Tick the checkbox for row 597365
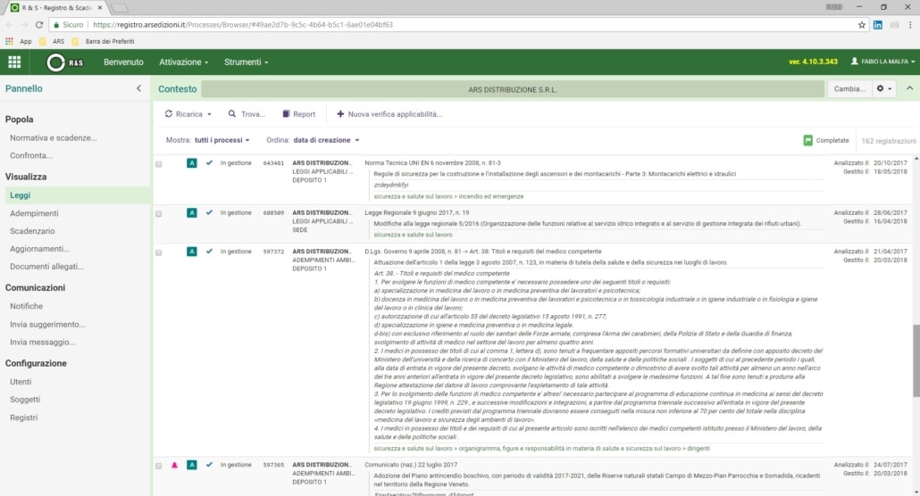 click(158, 466)
